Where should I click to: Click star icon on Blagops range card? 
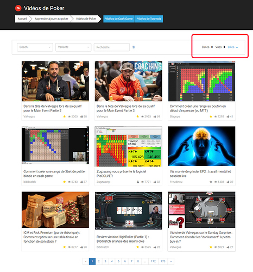(x=211, y=116)
